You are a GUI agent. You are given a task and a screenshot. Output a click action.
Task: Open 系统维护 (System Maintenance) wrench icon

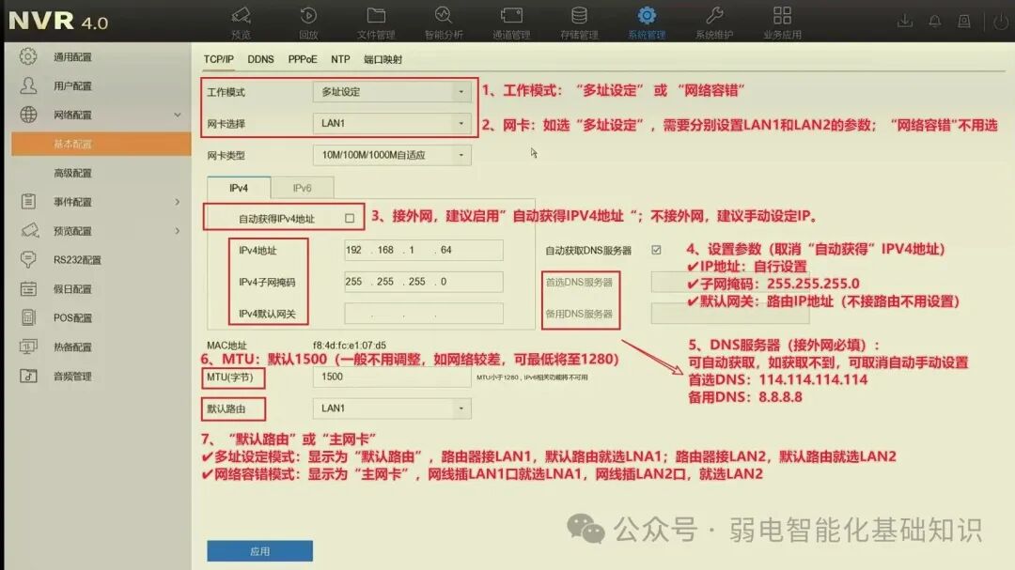click(714, 21)
